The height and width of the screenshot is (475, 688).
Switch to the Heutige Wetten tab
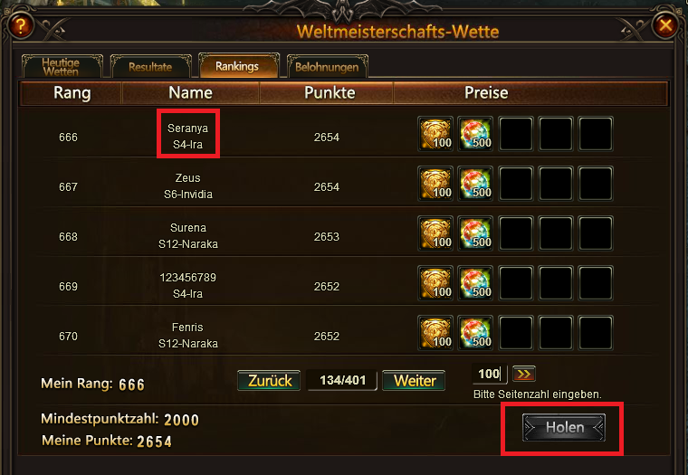(62, 67)
